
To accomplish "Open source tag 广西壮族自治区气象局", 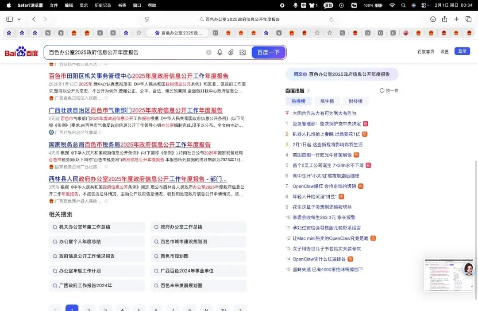I will tap(76, 132).
